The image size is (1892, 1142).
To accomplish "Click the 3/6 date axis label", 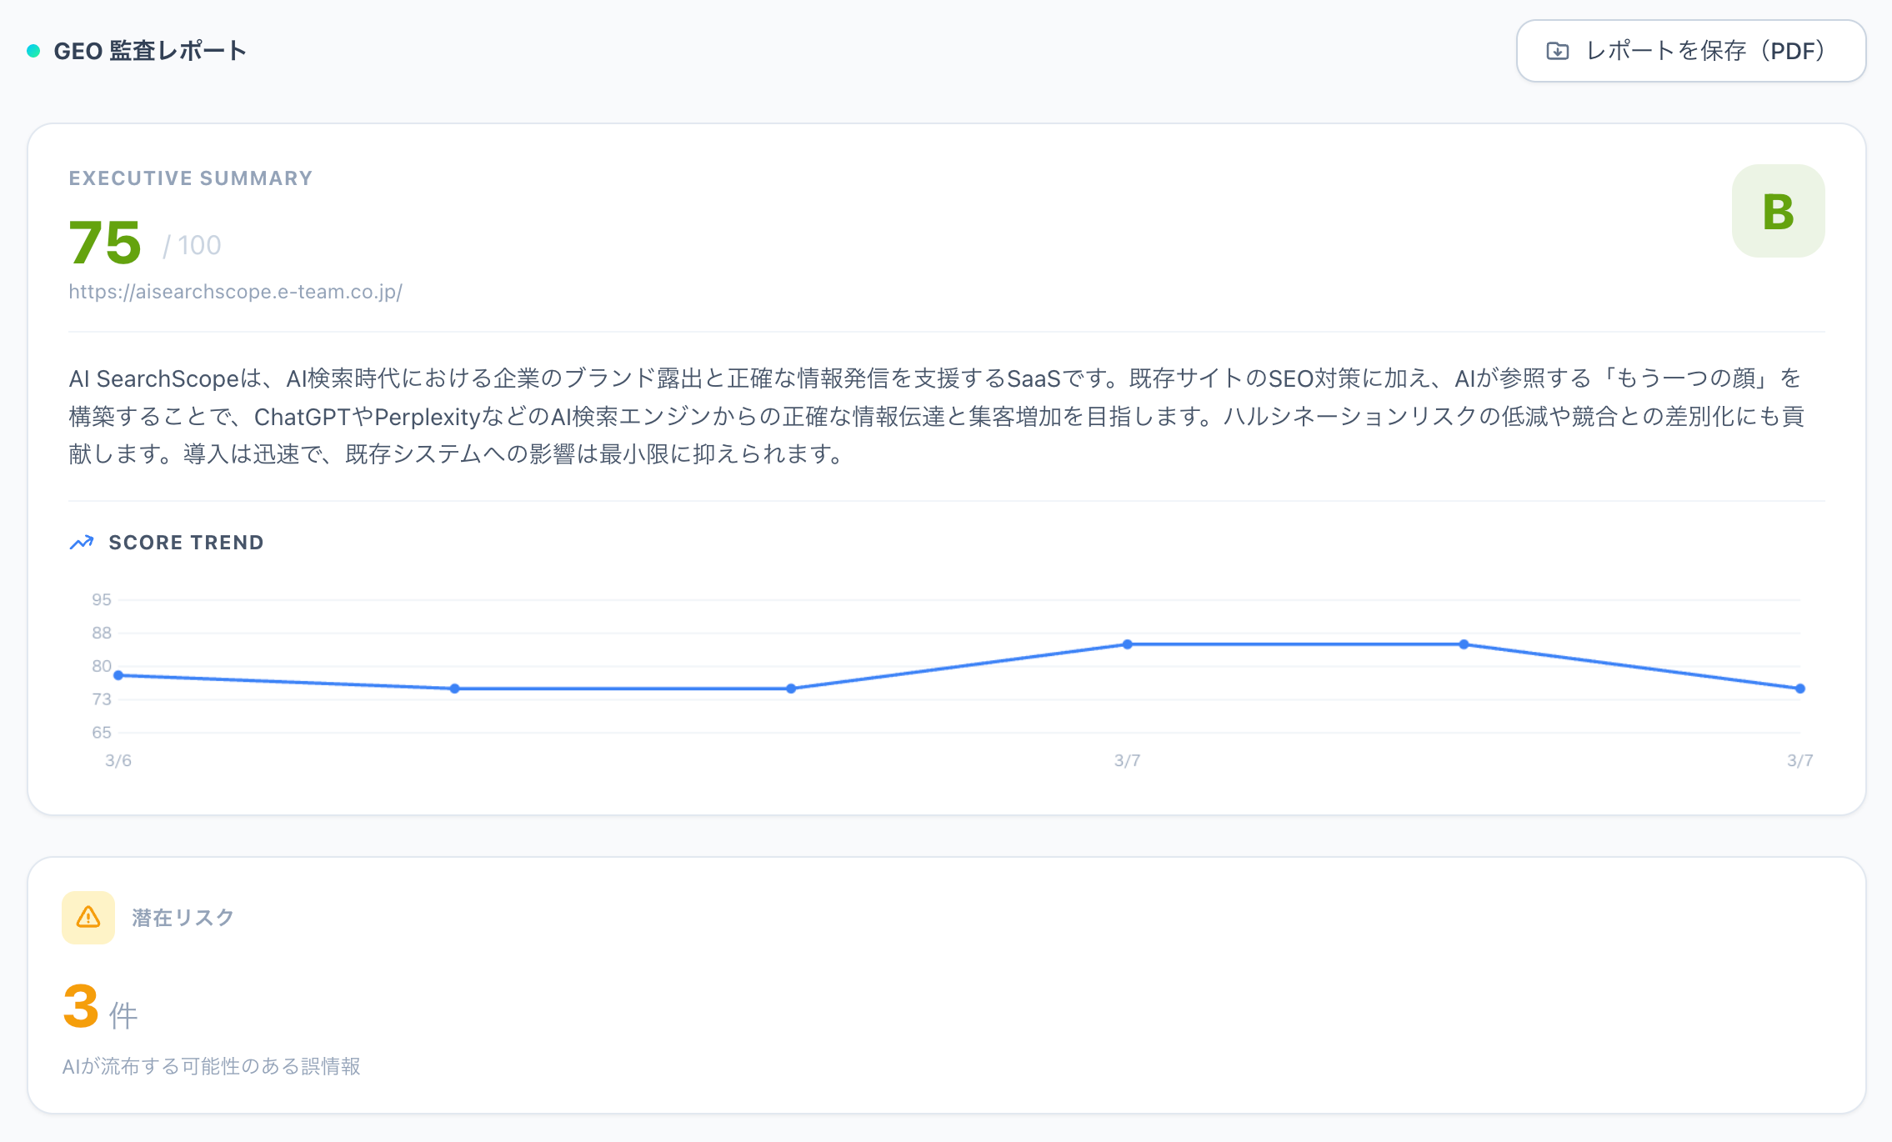I will 118,760.
